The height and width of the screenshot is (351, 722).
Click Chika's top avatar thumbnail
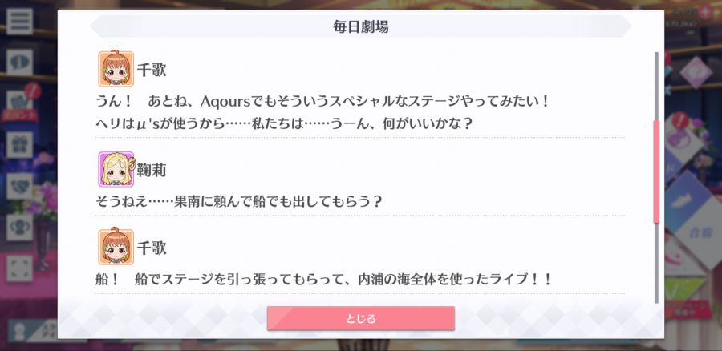tap(116, 69)
